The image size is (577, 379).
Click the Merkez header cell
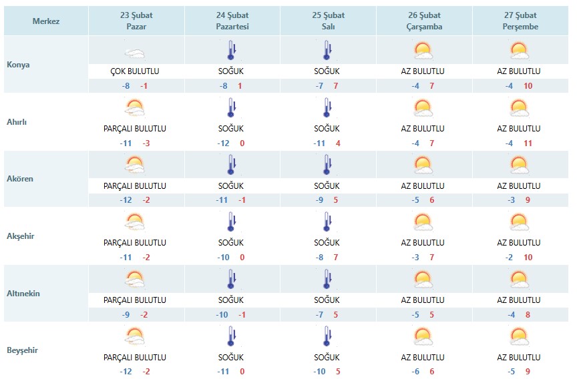click(46, 21)
